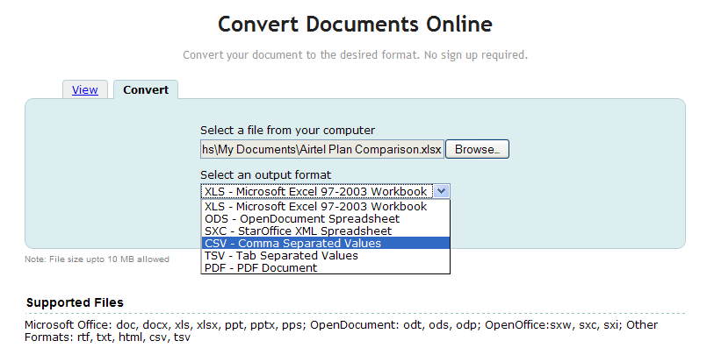Click the output format dropdown arrow

[x=442, y=191]
